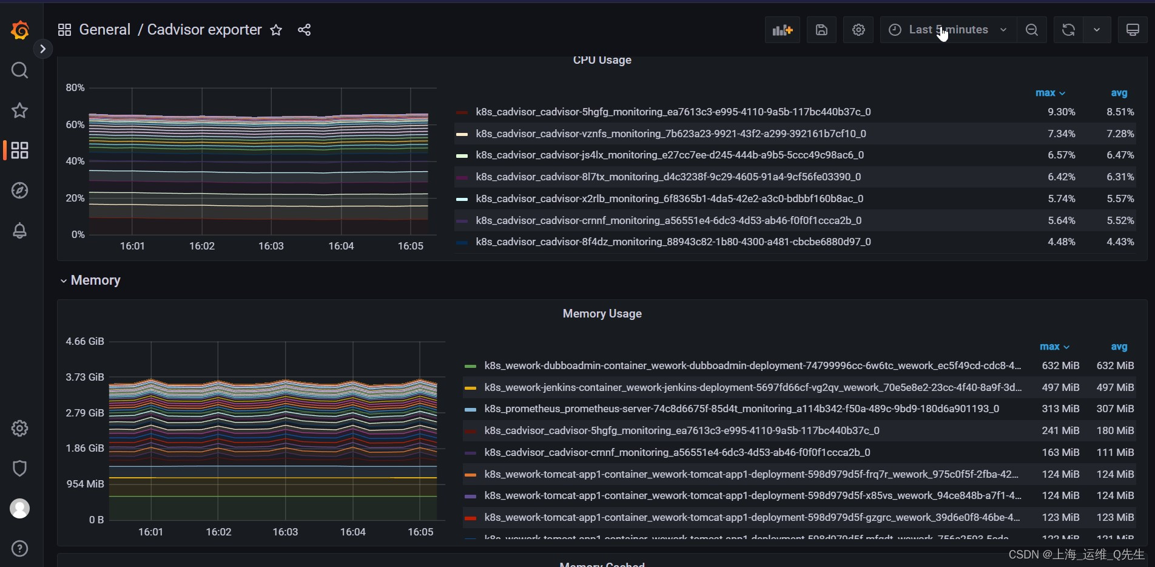Open the Help question mark icon
Image resolution: width=1155 pixels, height=567 pixels.
tap(20, 549)
